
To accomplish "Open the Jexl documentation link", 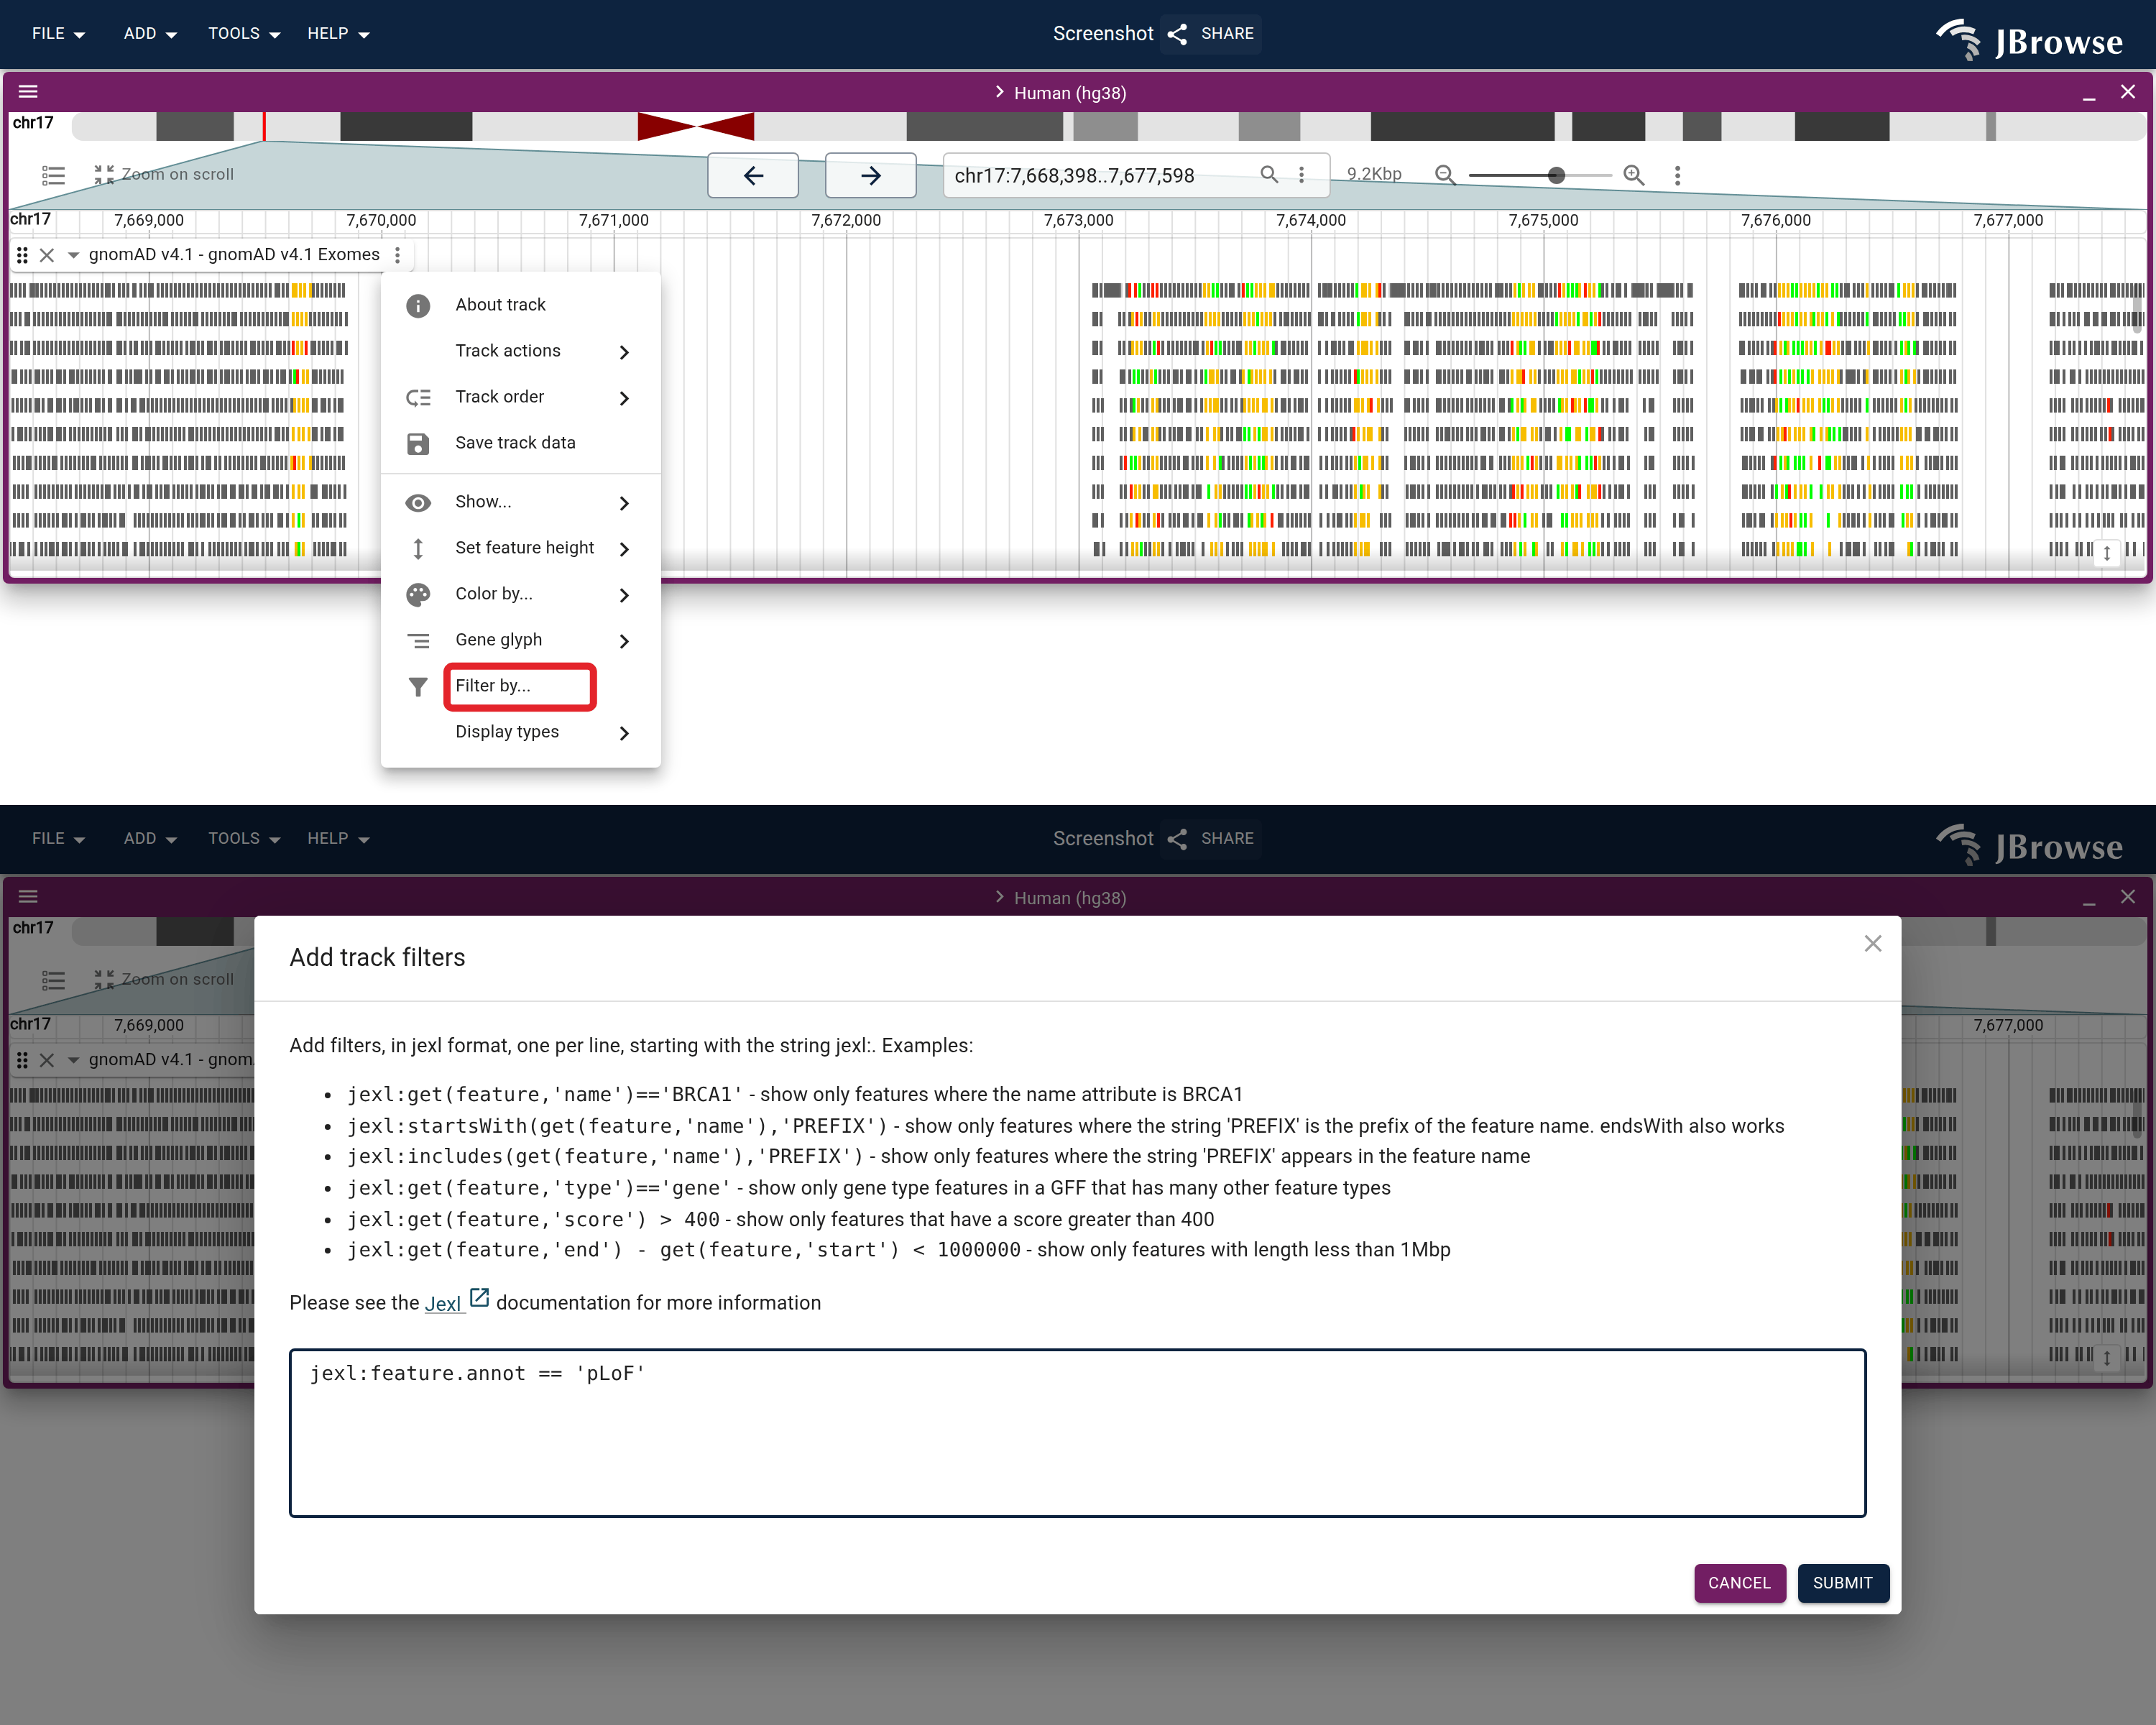I will coord(456,1302).
